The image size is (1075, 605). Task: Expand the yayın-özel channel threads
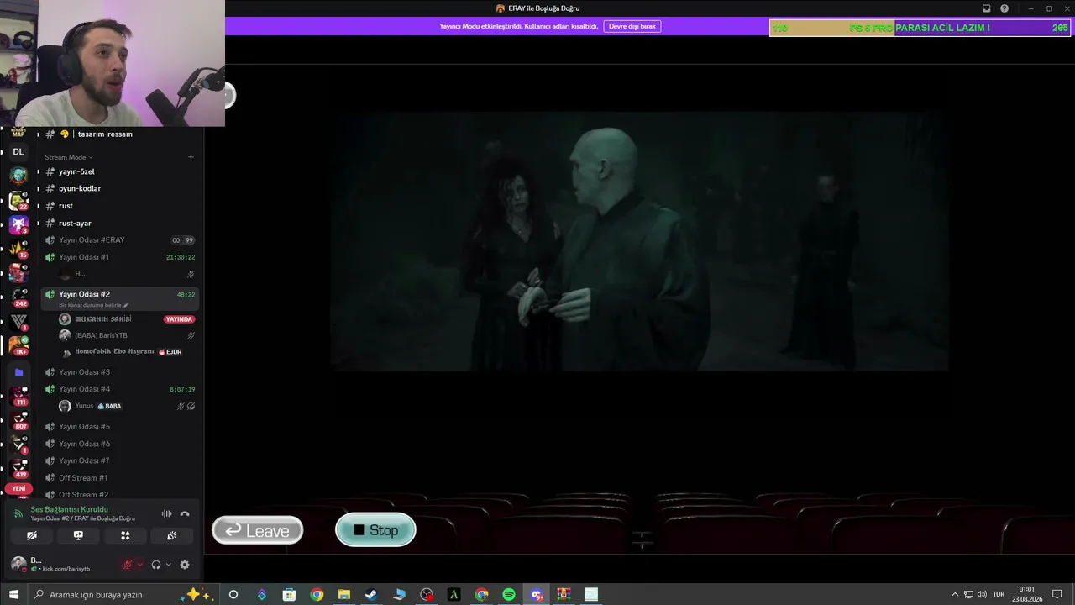tap(38, 171)
